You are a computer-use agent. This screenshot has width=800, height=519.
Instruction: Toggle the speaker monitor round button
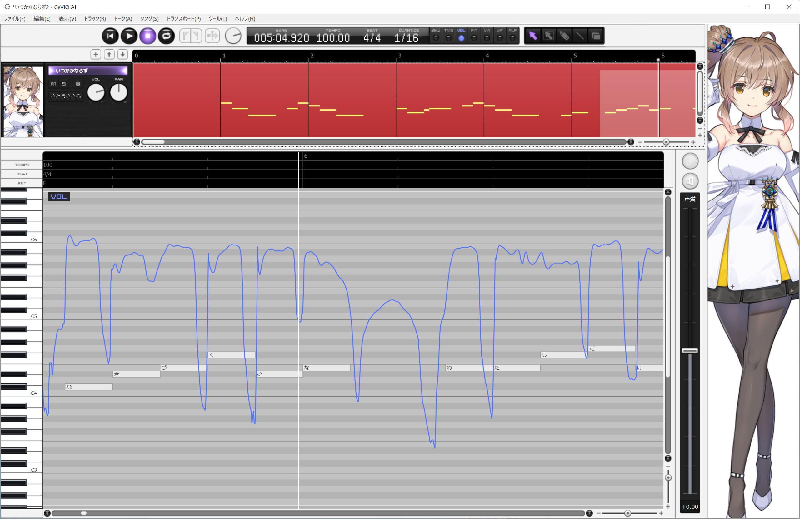click(690, 181)
